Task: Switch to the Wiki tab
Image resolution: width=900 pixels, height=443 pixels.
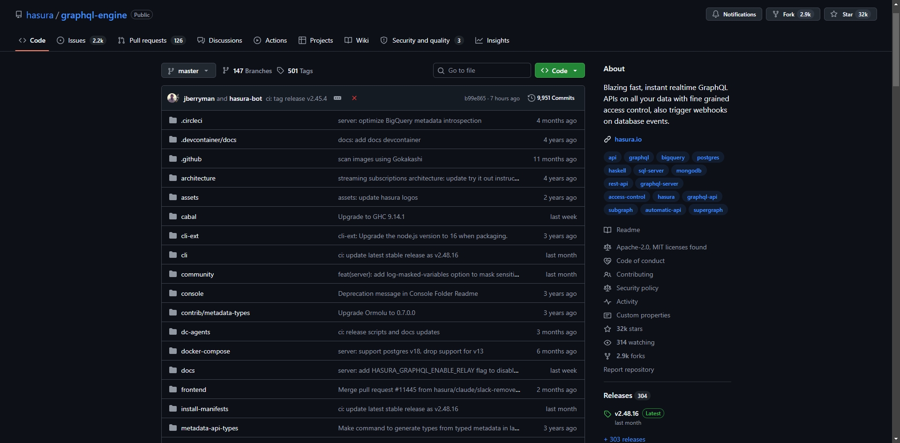Action: (x=357, y=40)
